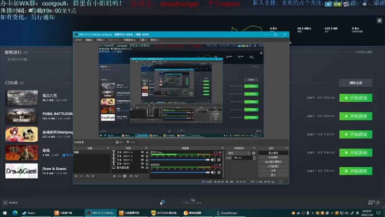The width and height of the screenshot is (385, 217).
Task: Toggle visibility of text source 4
Action: point(142,152)
